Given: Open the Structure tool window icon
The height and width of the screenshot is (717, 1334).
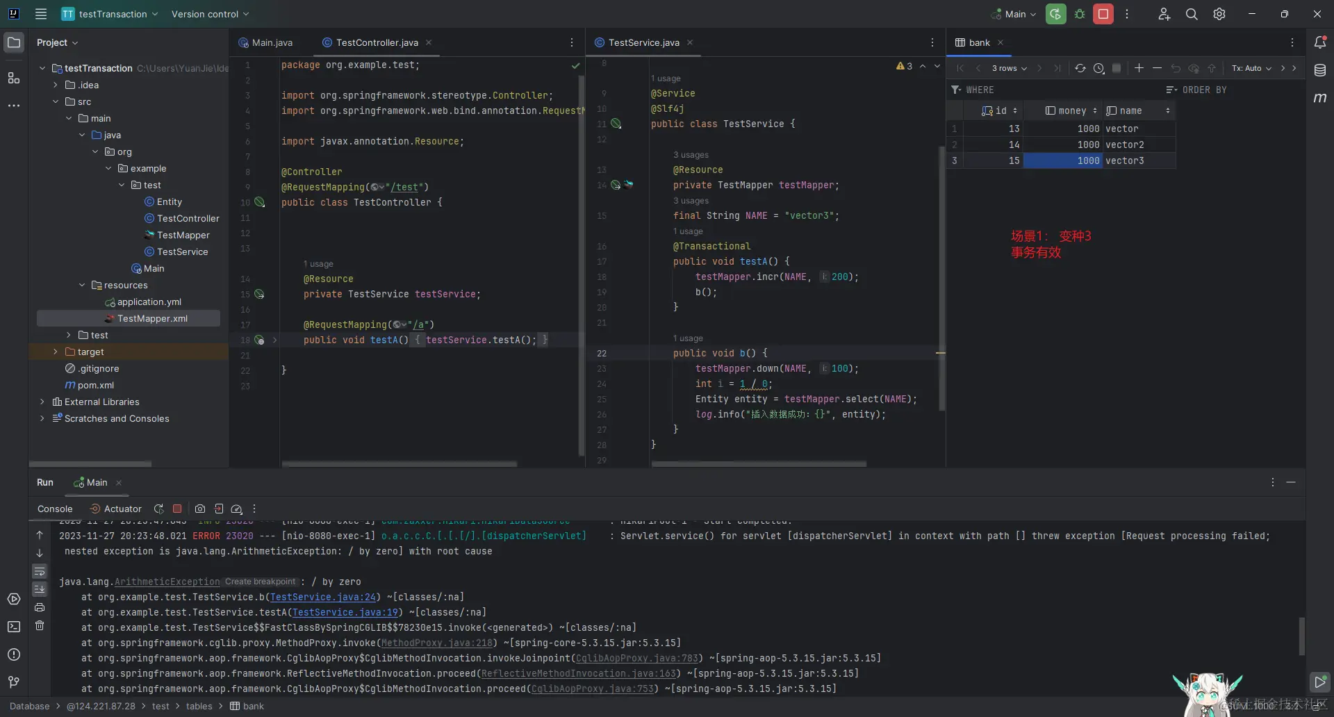Looking at the screenshot, I should pos(14,78).
